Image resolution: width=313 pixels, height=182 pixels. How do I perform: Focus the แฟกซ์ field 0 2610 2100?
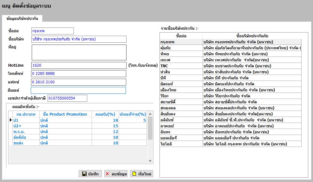coord(79,82)
